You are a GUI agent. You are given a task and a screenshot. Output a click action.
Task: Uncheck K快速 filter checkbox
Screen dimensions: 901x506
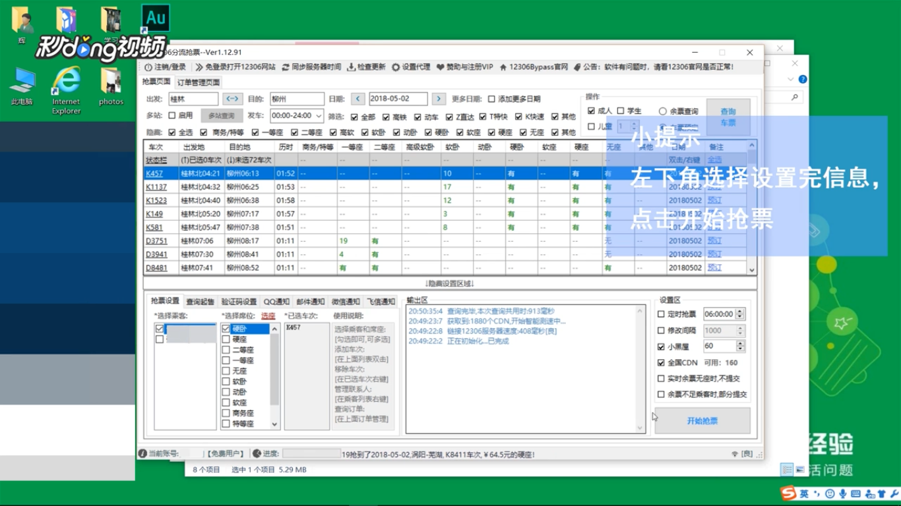(518, 117)
